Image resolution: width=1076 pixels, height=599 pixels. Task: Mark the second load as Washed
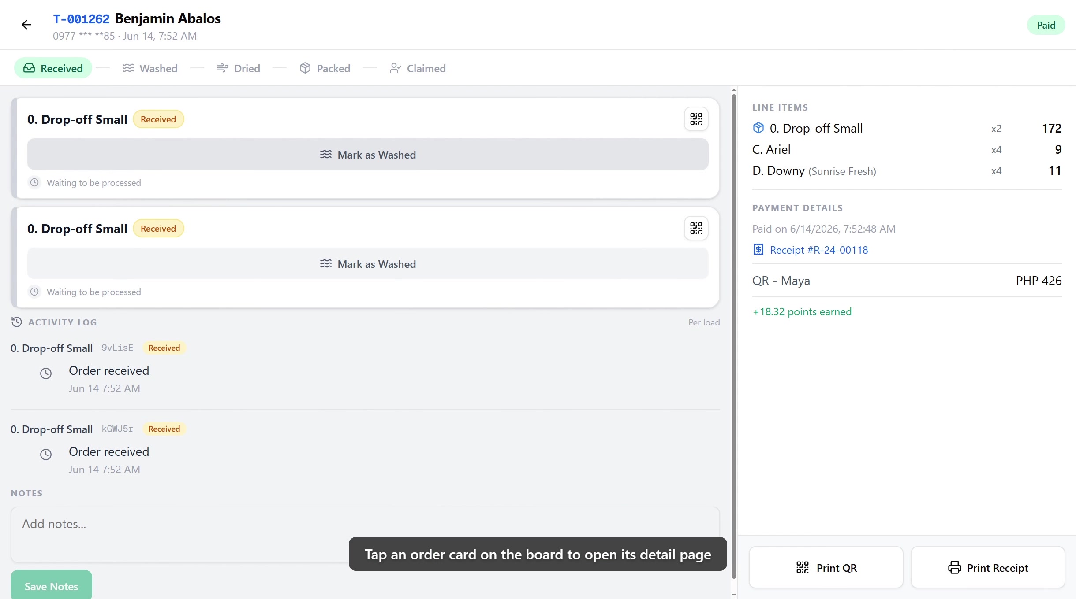tap(368, 264)
